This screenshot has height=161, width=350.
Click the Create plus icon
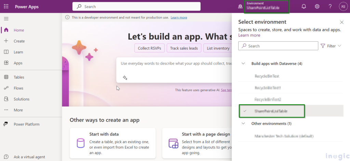coord(6,41)
